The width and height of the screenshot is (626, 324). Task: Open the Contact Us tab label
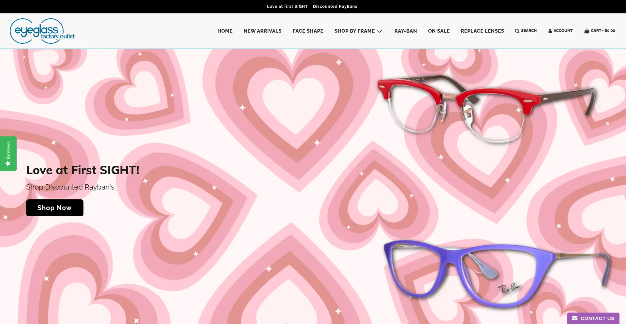597,318
